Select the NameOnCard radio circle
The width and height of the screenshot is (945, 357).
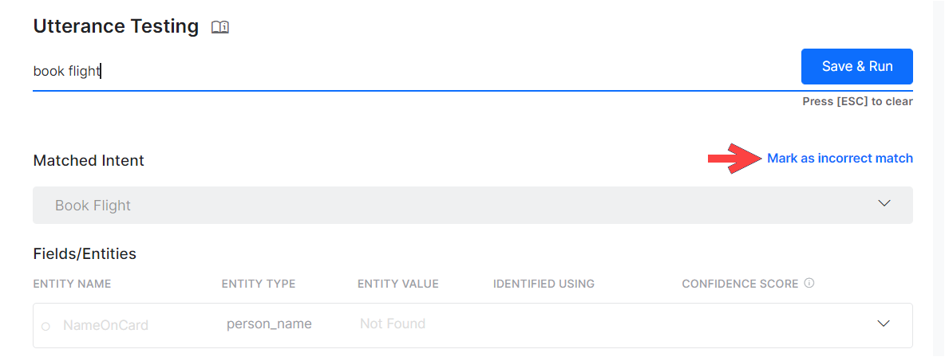click(45, 325)
